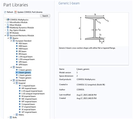Select the RF Module icon
The width and height of the screenshot is (133, 119).
click(8, 33)
